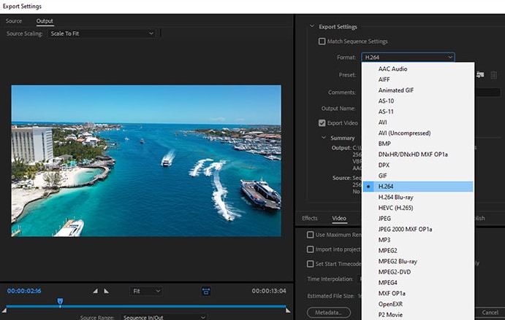Viewport: 505px width, 320px height.
Task: Set Out point triangle icon
Action: coord(106,291)
